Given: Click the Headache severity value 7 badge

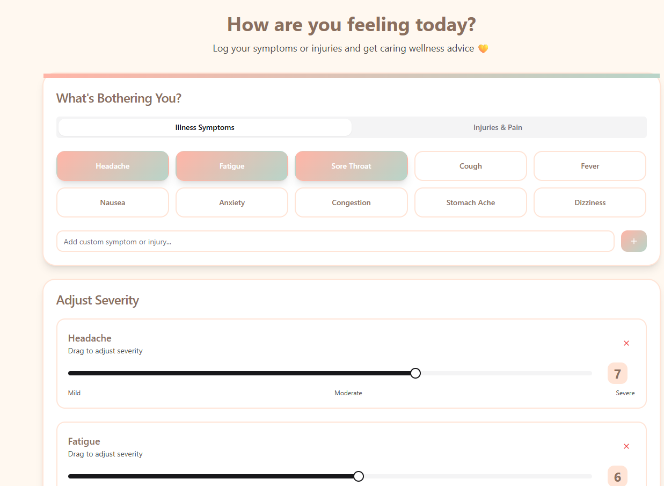Looking at the screenshot, I should (617, 373).
